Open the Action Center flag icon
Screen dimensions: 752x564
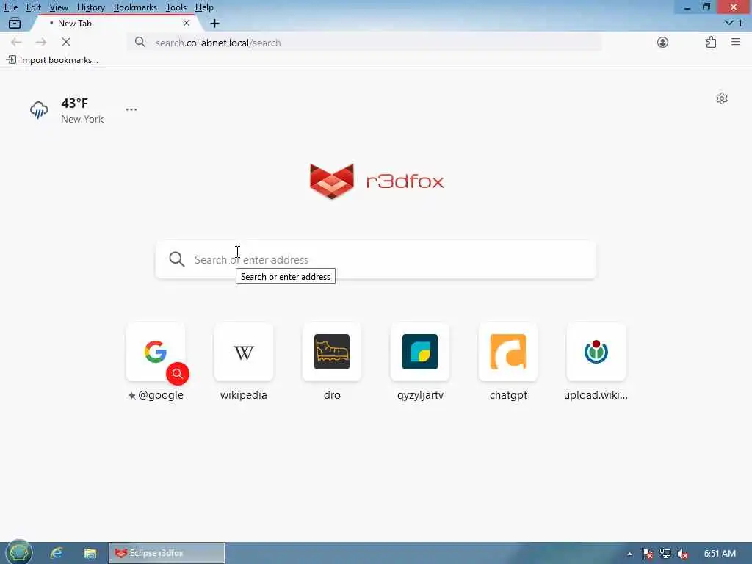click(648, 554)
